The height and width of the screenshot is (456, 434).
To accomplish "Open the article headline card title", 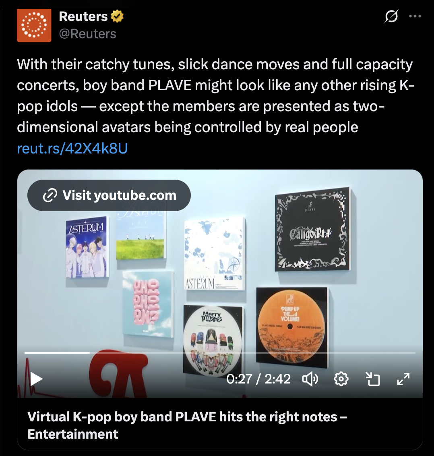I will point(187,425).
